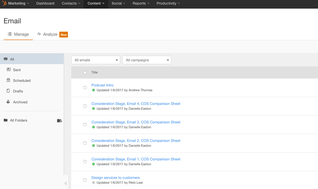
Task: Open the All emails dropdown filter
Action: coord(95,60)
